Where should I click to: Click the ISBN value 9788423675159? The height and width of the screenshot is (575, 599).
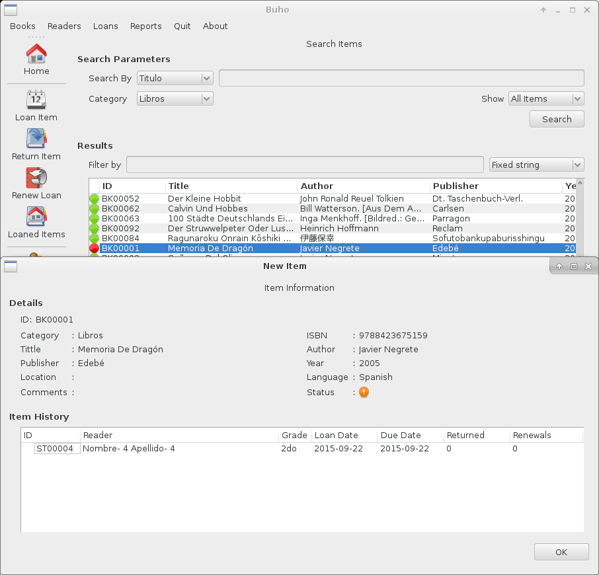click(x=393, y=335)
